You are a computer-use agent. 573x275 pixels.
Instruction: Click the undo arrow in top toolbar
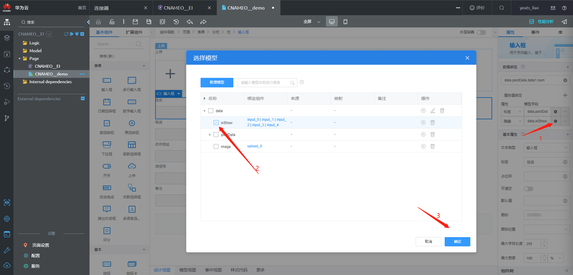[x=190, y=22]
